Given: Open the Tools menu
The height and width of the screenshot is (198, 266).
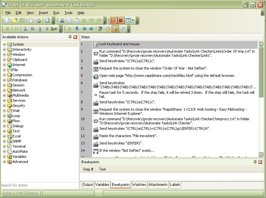Looking at the screenshot, I should [69, 13].
